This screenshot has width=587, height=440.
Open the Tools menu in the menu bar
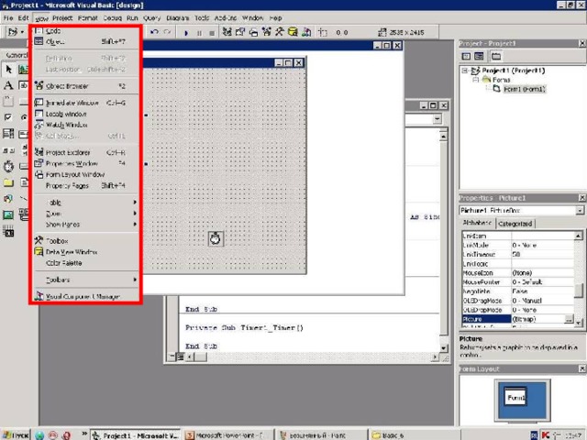[x=202, y=18]
